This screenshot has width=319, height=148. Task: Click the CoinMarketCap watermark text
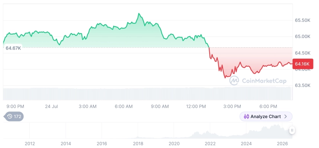pyautogui.click(x=264, y=81)
